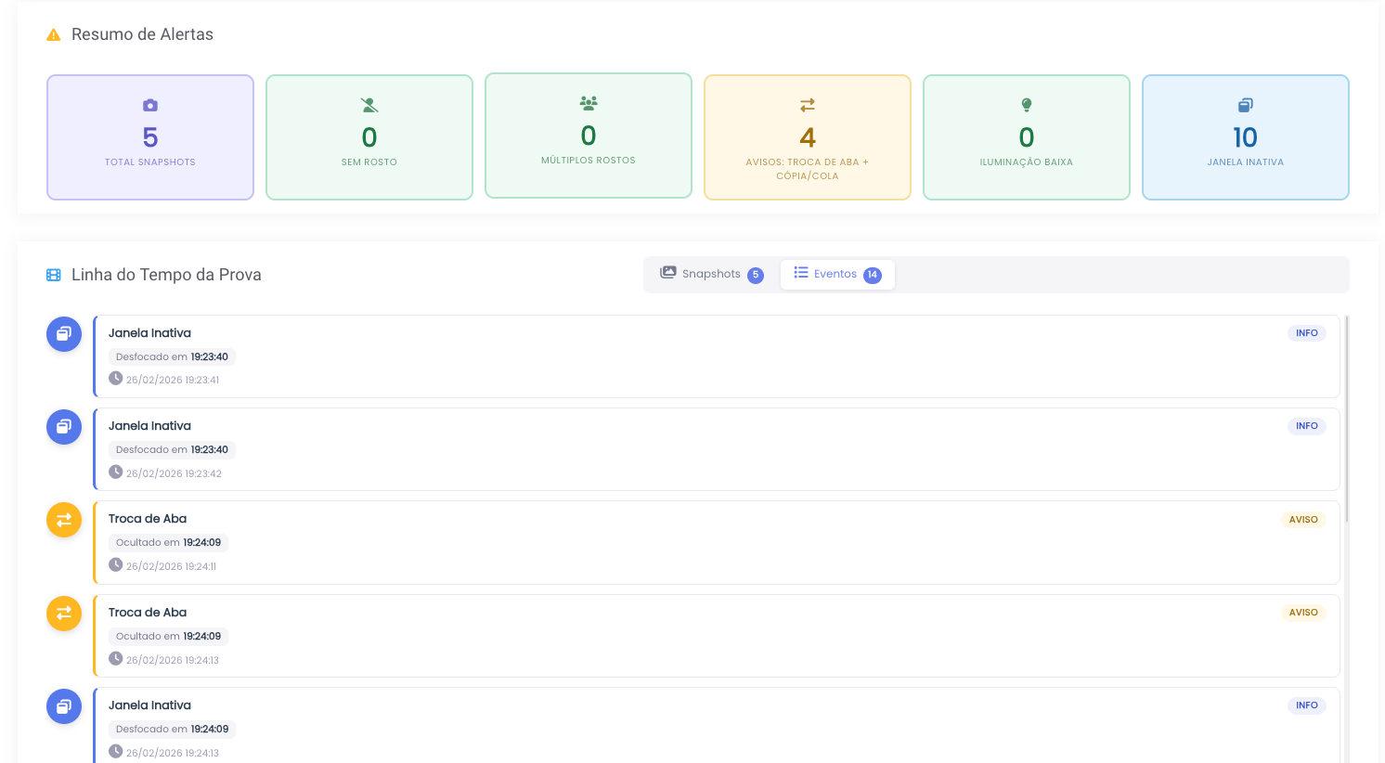Click clock icon next to 26/02/2026 19:23:41
Screen dimensions: 1385x763
[116, 379]
